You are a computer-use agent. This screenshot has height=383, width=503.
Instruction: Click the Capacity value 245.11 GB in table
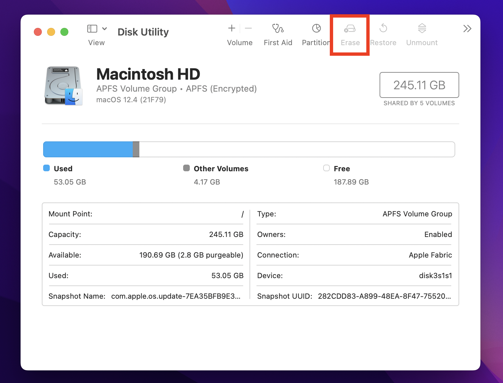pos(226,235)
